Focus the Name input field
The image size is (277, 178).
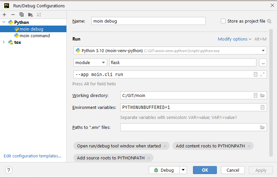148,21
